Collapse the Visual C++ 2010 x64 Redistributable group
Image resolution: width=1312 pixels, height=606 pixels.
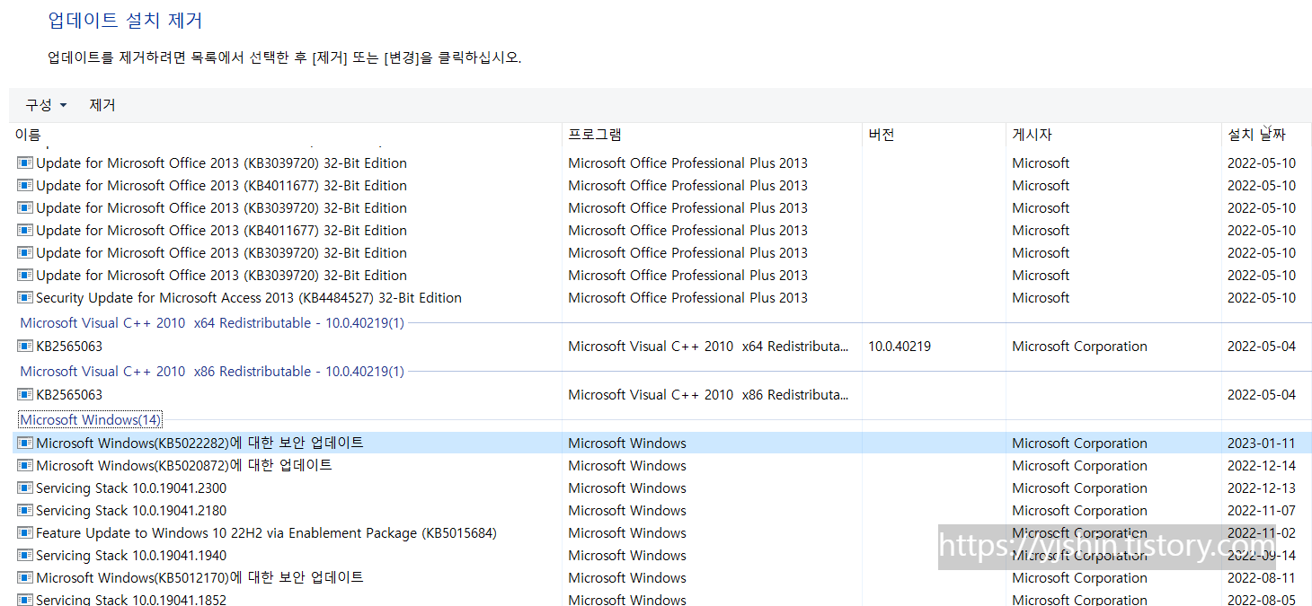point(212,323)
